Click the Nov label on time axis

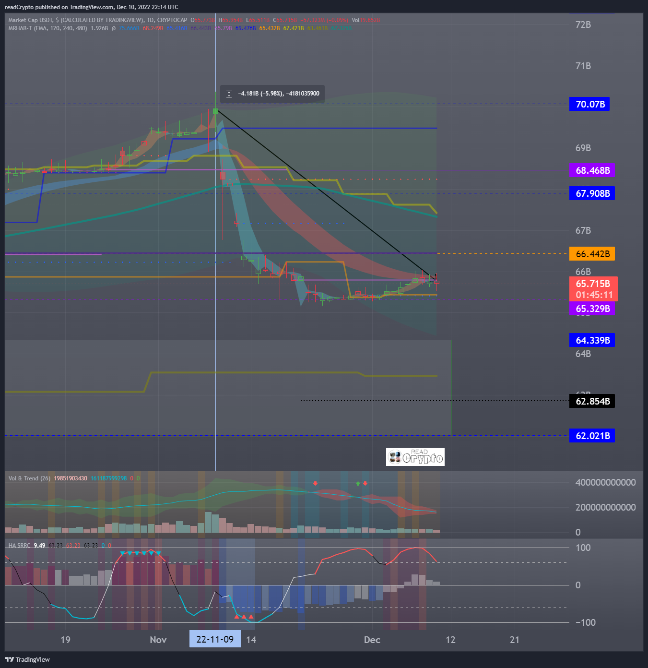tap(158, 640)
